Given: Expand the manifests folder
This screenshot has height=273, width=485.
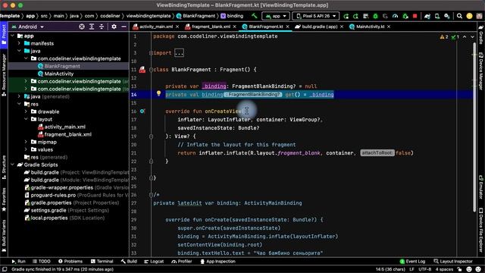Looking at the screenshot, I should pos(20,43).
